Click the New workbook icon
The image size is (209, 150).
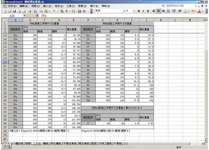click(x=5, y=11)
